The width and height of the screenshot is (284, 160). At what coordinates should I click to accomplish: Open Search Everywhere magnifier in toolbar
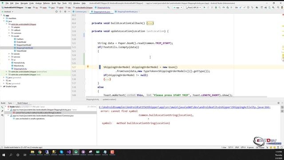[278, 8]
